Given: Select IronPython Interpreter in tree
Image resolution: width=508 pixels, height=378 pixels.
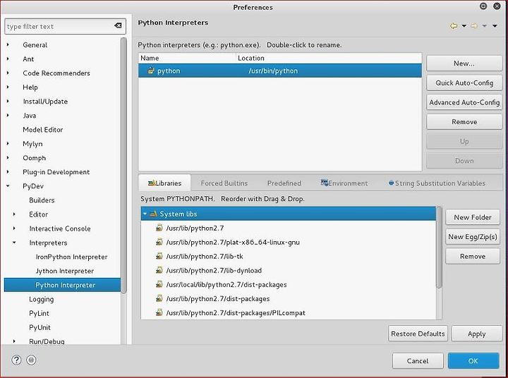Looking at the screenshot, I should point(71,257).
